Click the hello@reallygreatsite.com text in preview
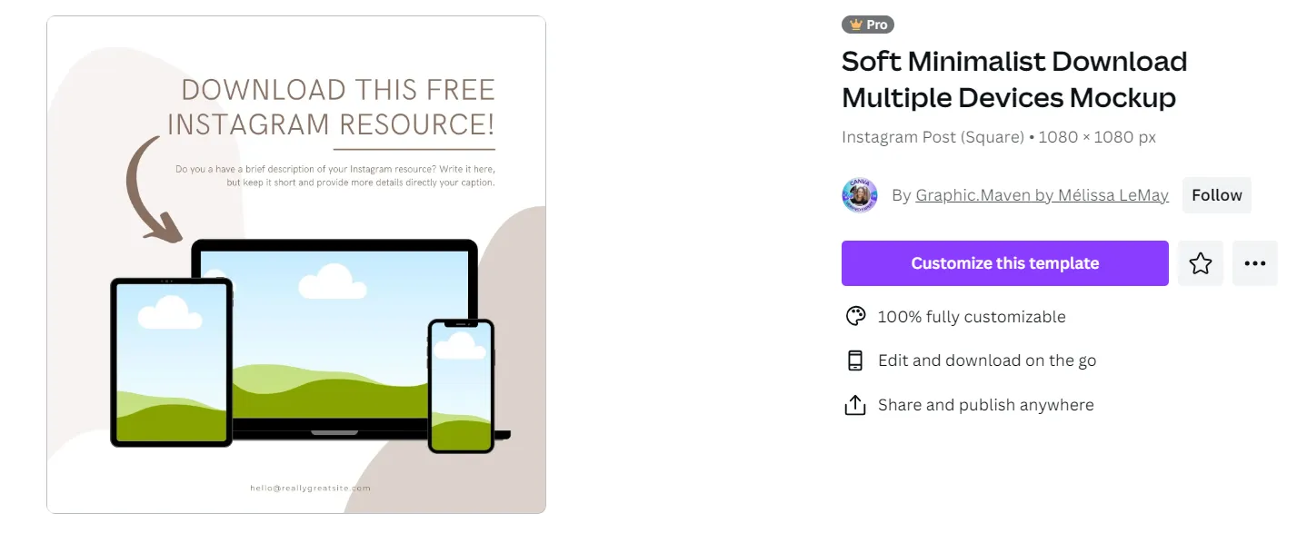This screenshot has height=543, width=1297. pyautogui.click(x=310, y=488)
